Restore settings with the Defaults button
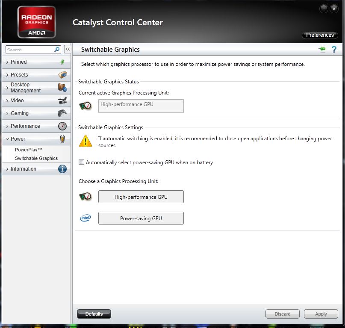Viewport: 345px width, 328px height. tap(94, 314)
